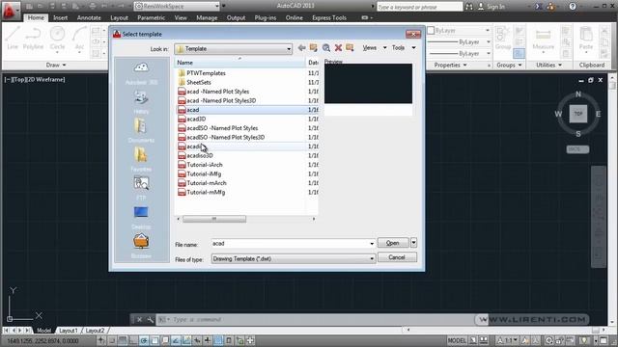Open the AutoCAD application menu button

[x=11, y=11]
